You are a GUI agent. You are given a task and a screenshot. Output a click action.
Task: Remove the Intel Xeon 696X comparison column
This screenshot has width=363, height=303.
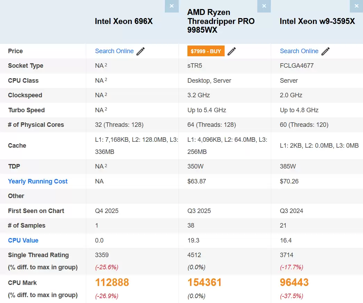tap(171, 6)
